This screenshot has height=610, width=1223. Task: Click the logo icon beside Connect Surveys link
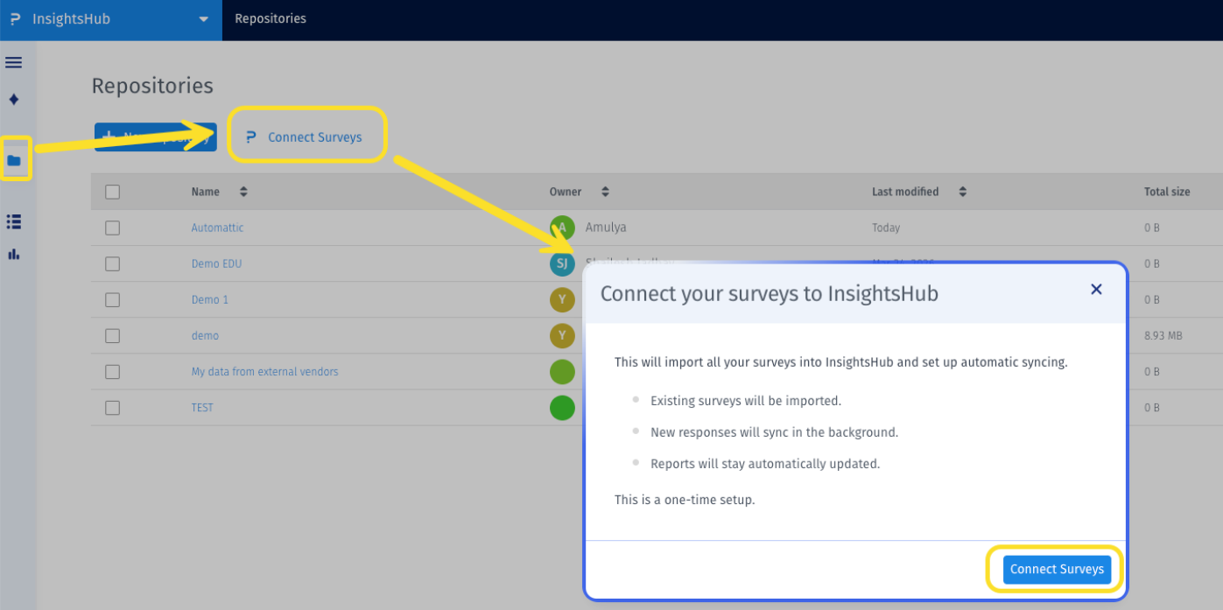[251, 137]
